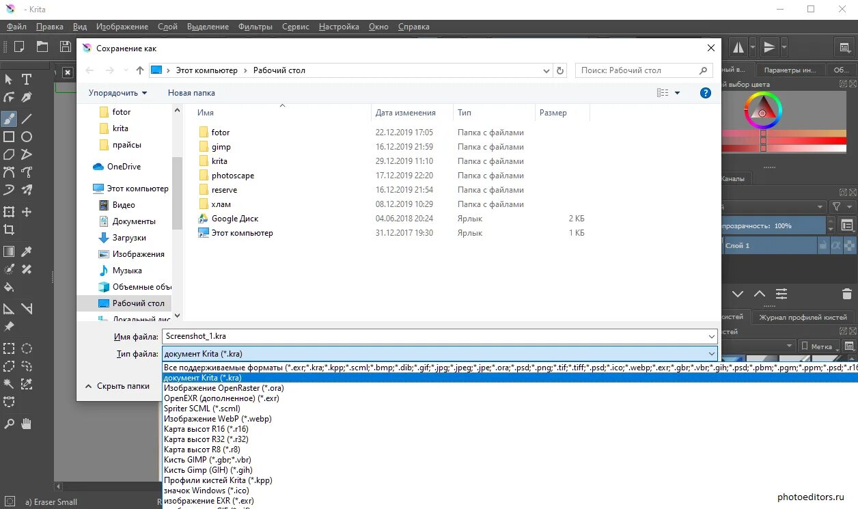The image size is (858, 509).
Task: Toggle vertical mirror mode button
Action: tap(769, 47)
